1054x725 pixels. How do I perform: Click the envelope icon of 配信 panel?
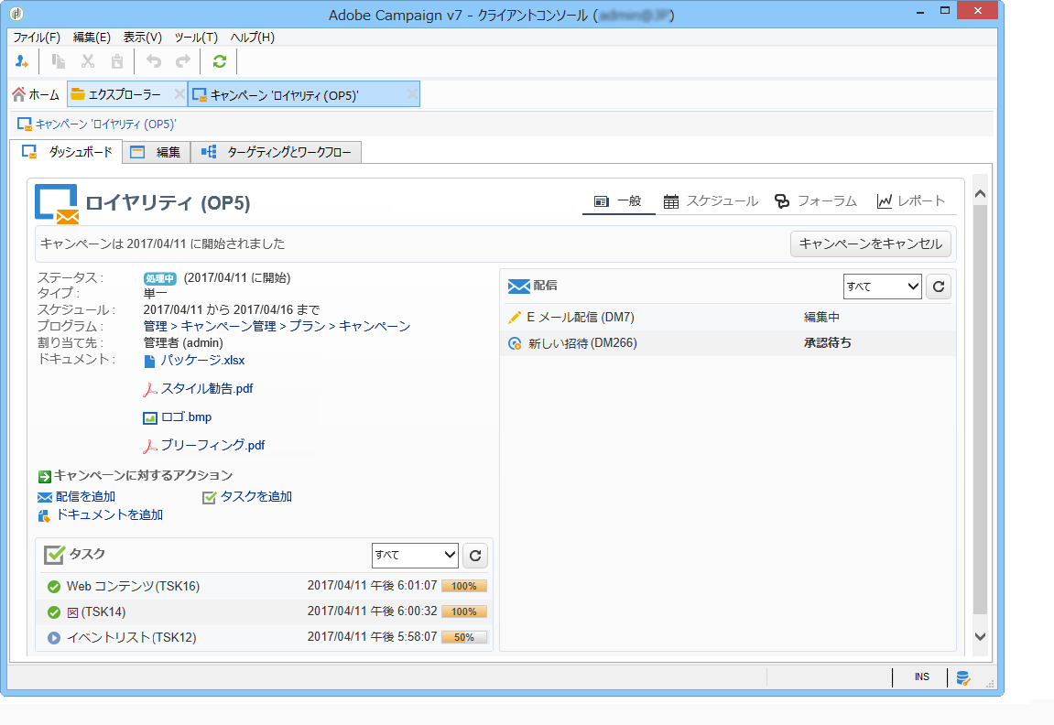[x=518, y=287]
